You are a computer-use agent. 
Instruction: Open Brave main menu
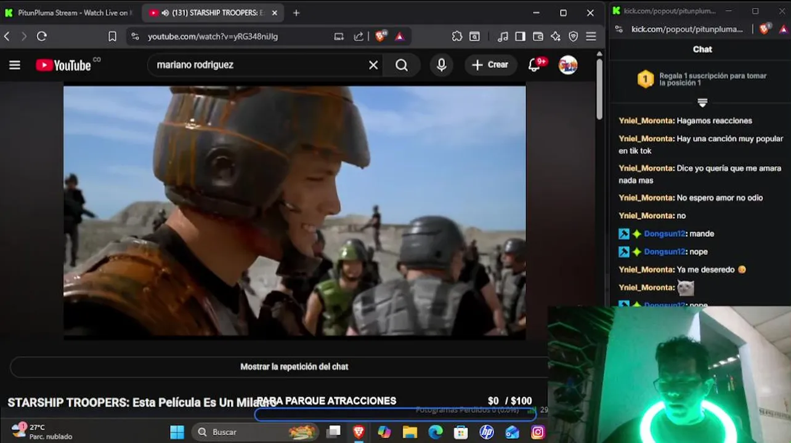pos(591,36)
